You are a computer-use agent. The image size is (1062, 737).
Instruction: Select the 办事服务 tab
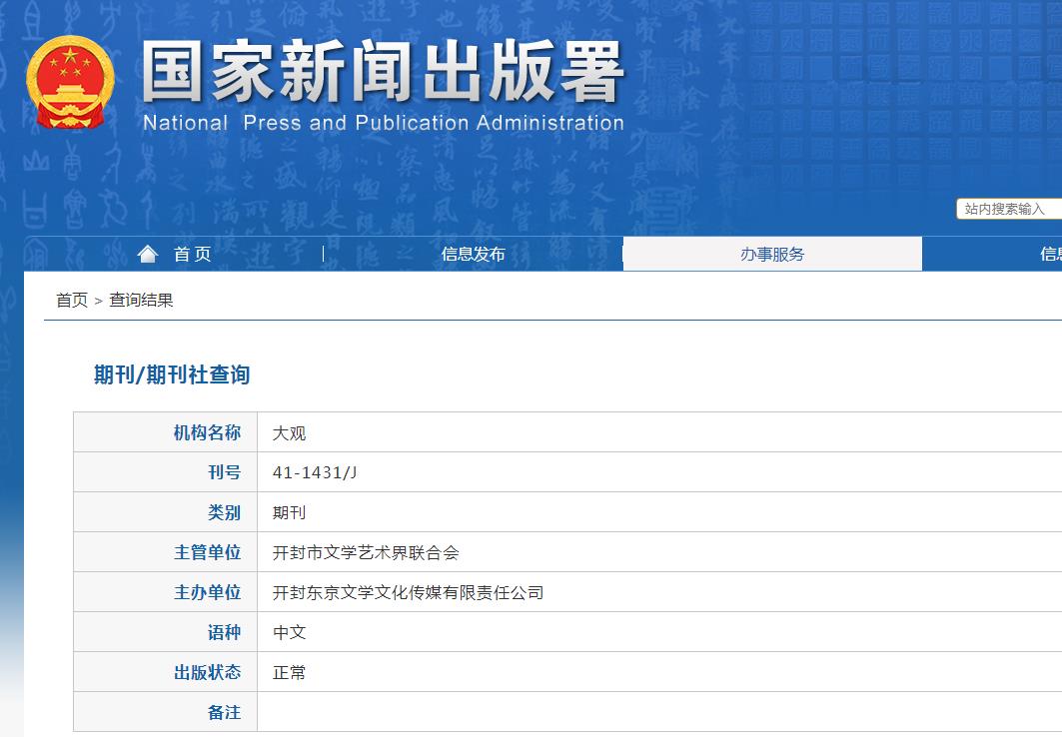point(773,253)
